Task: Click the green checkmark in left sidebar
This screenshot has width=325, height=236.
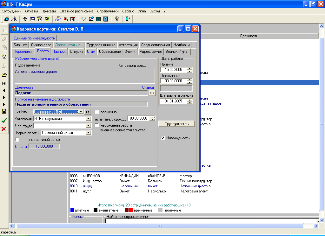Action: coord(4,121)
